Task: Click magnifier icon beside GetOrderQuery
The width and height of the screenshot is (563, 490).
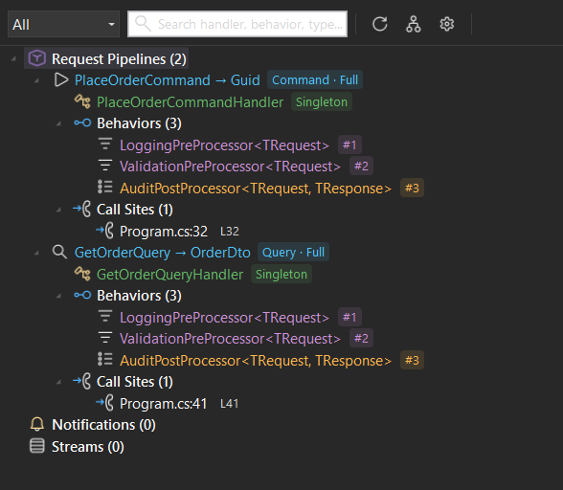Action: [x=59, y=252]
